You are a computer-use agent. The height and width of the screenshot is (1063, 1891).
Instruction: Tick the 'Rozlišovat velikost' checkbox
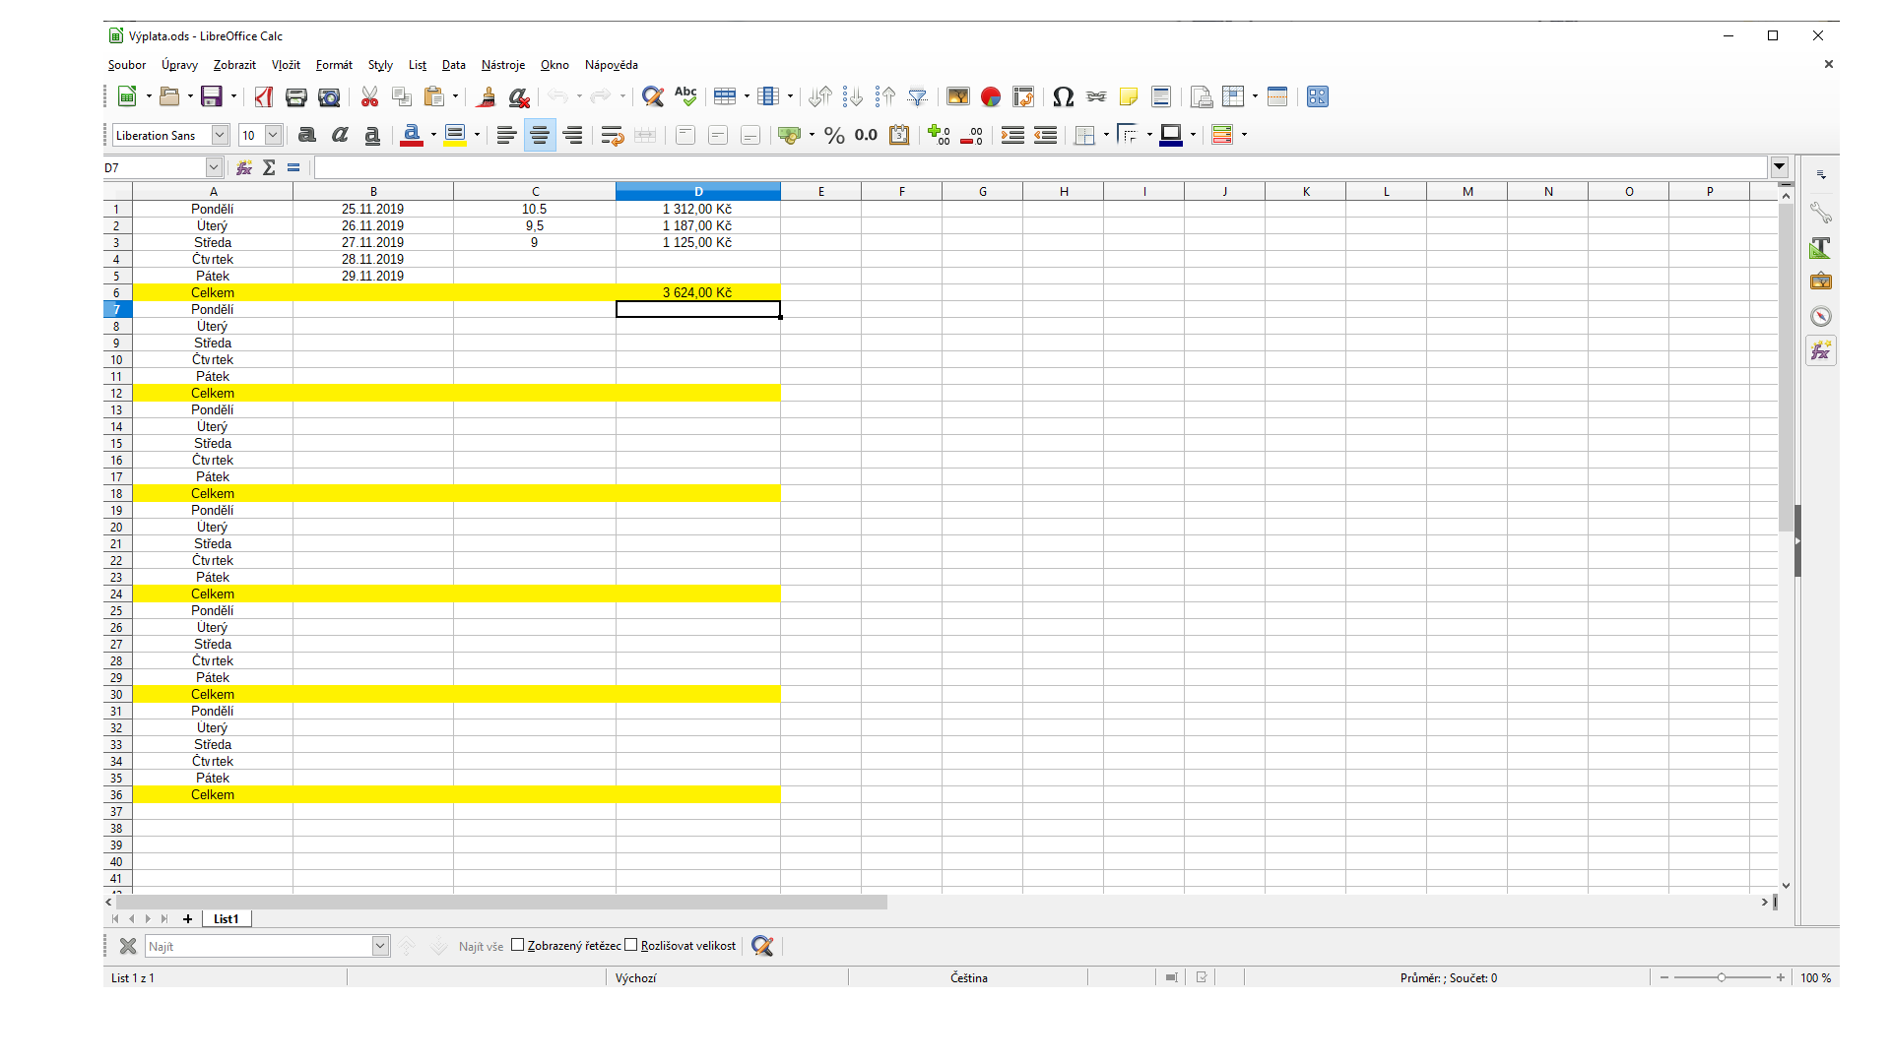pos(631,946)
